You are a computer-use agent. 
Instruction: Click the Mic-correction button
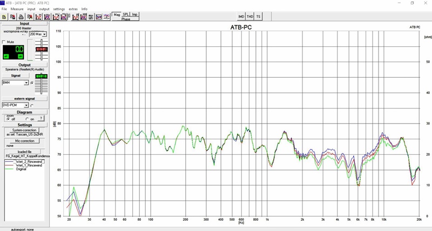(24, 140)
